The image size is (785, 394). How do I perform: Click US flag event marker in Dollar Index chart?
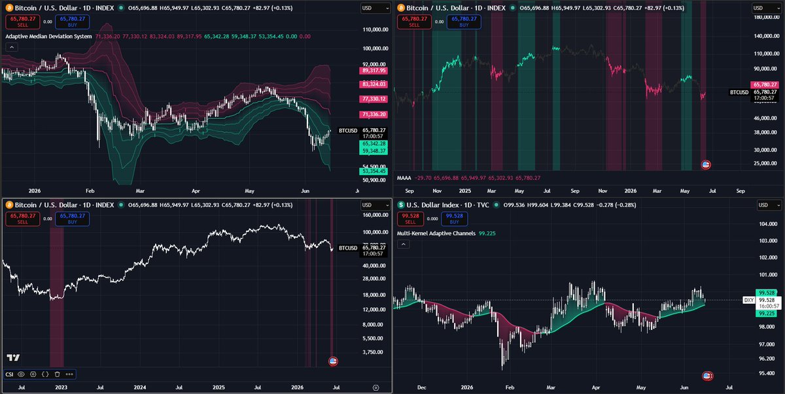pyautogui.click(x=706, y=375)
